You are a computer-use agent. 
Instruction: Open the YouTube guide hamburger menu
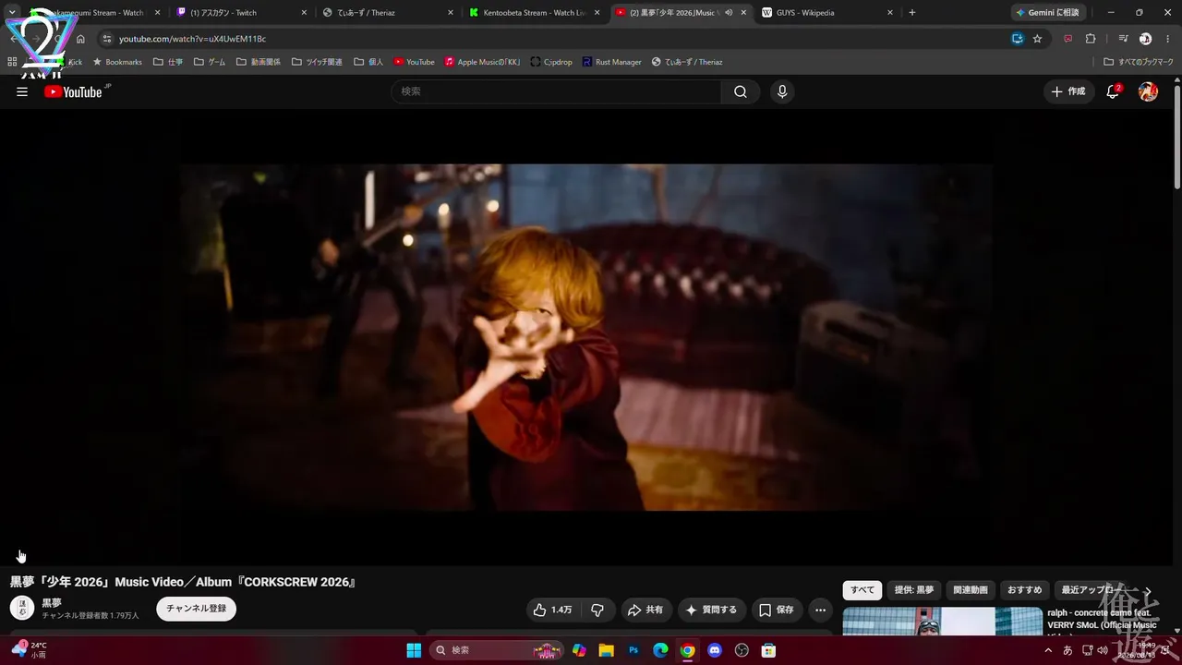(x=22, y=91)
